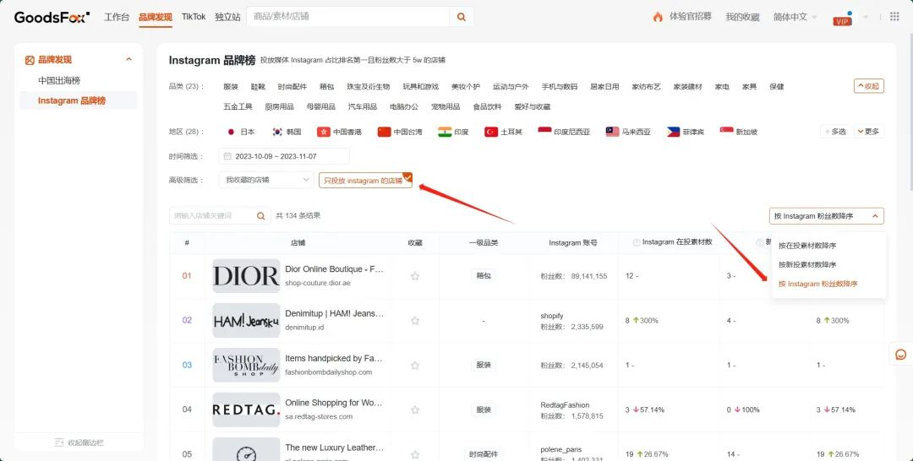Switch to the TikTok tab
This screenshot has height=461, width=913.
click(193, 17)
